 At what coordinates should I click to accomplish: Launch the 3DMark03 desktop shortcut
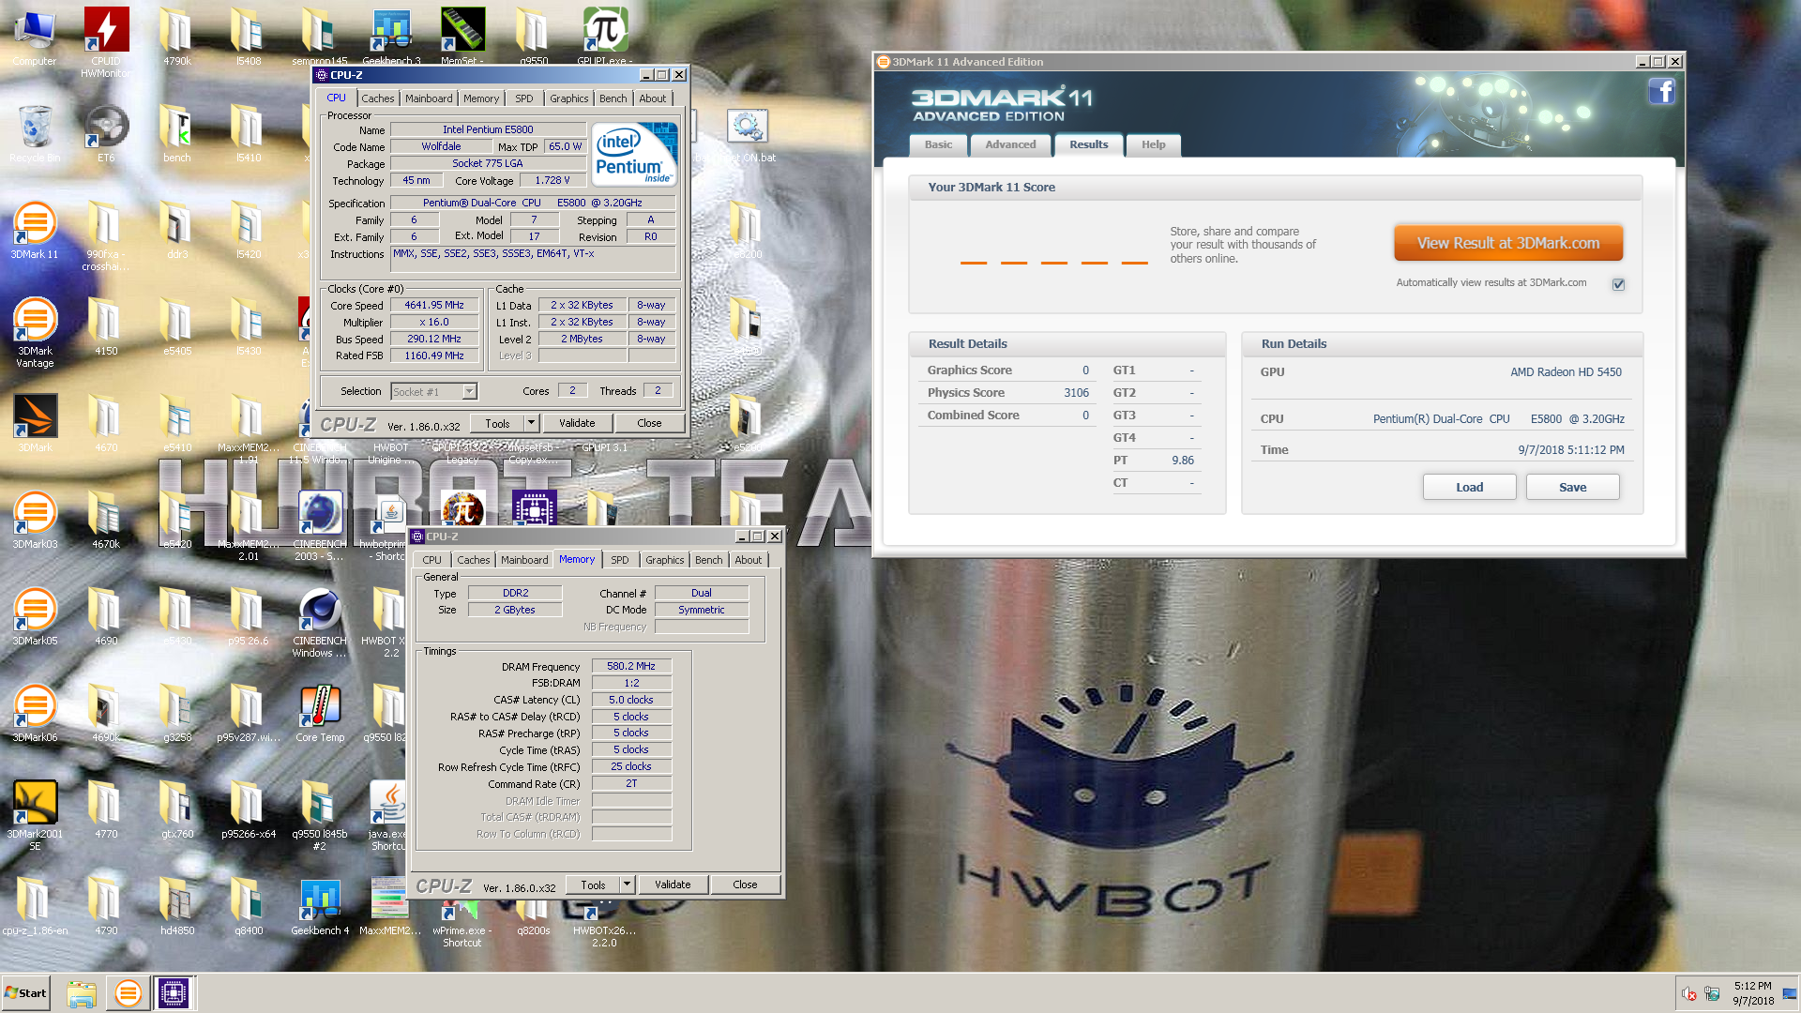coord(35,520)
